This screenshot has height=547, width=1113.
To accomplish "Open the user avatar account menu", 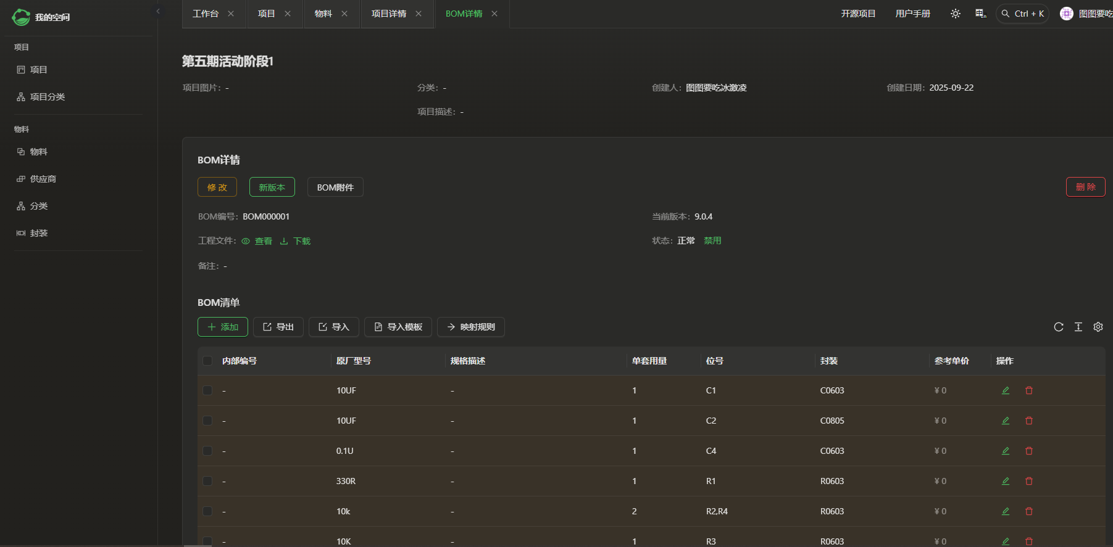I will click(1066, 14).
